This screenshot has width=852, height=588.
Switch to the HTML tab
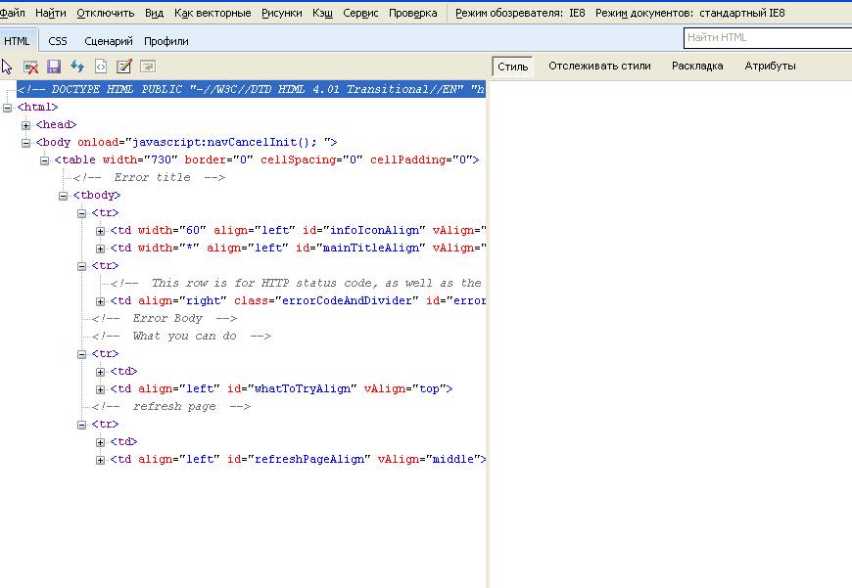pyautogui.click(x=17, y=41)
